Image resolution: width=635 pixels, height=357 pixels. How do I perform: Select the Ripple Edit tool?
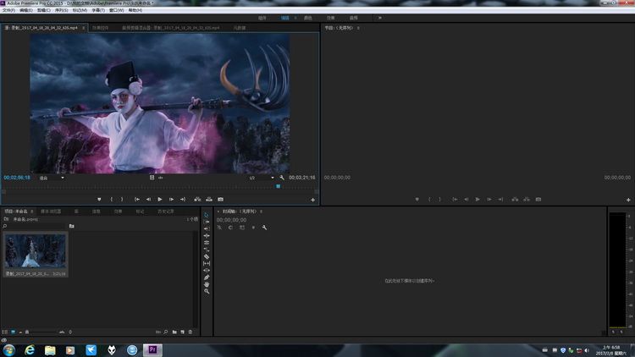(207, 235)
